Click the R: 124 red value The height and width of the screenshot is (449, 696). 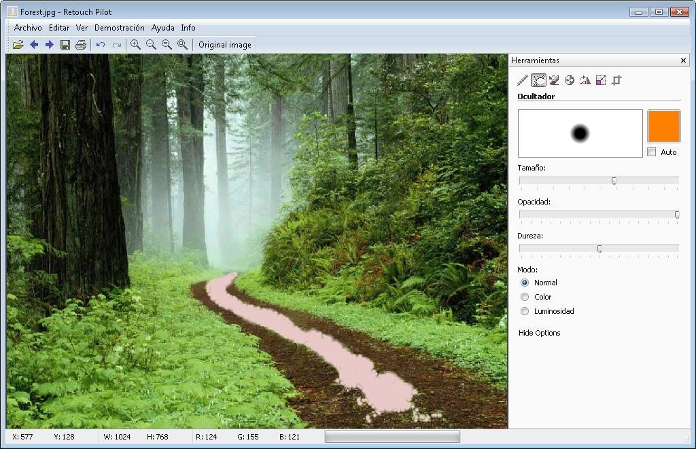207,437
